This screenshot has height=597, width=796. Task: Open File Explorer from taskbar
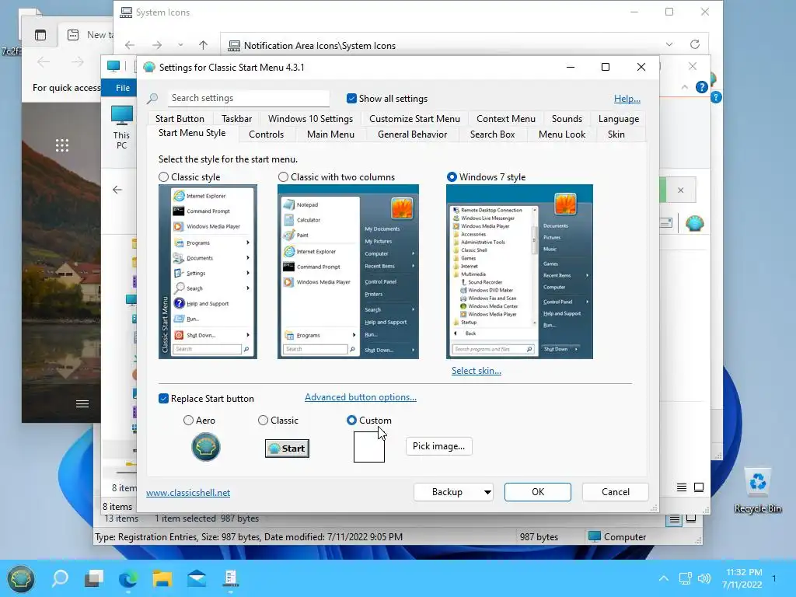162,578
